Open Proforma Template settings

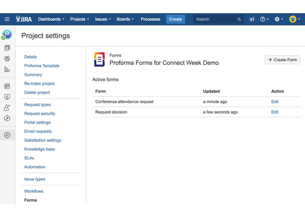tap(42, 66)
